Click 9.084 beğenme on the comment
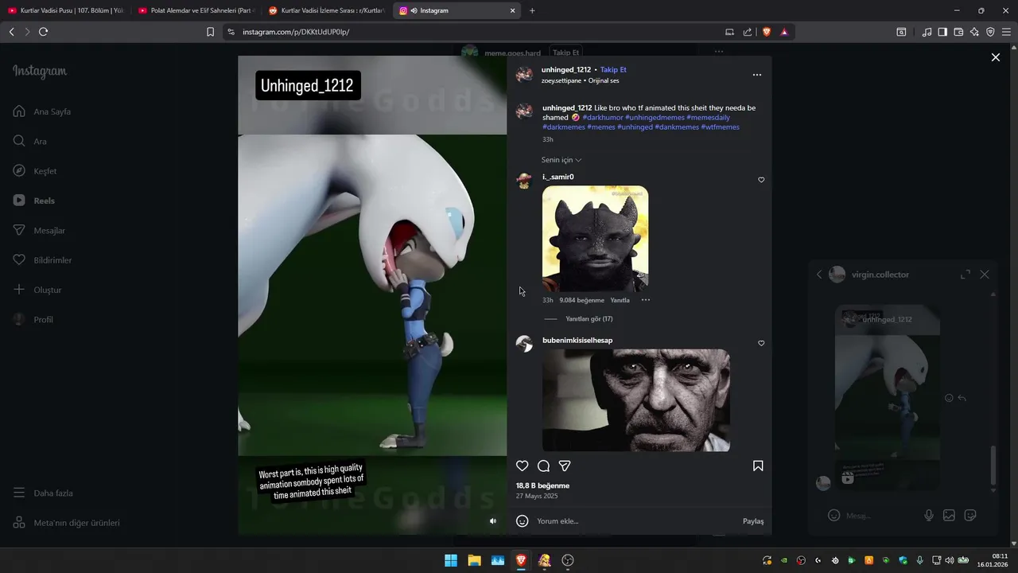Image resolution: width=1018 pixels, height=573 pixels. (582, 300)
